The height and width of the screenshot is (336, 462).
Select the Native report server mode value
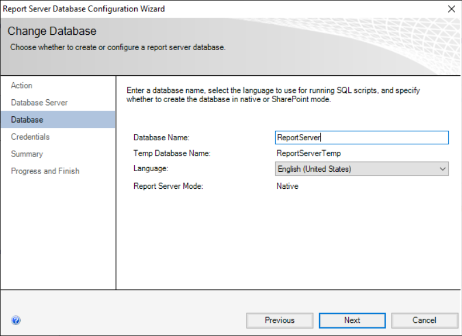tap(287, 186)
